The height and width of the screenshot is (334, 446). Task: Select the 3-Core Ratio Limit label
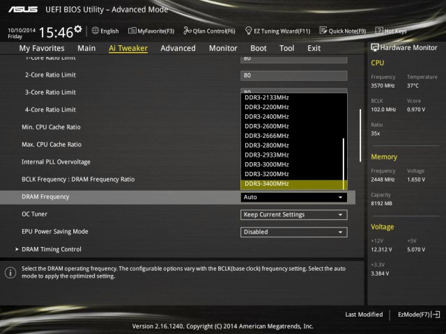tap(50, 93)
